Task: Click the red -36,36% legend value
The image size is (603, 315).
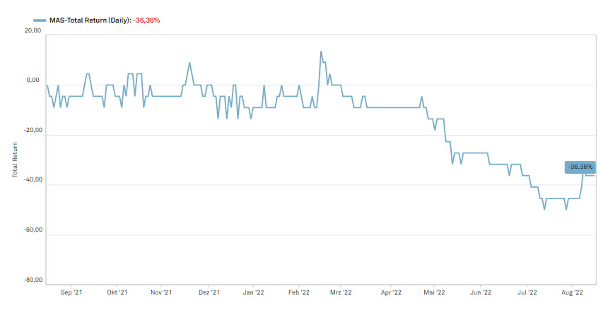Action: pyautogui.click(x=146, y=20)
